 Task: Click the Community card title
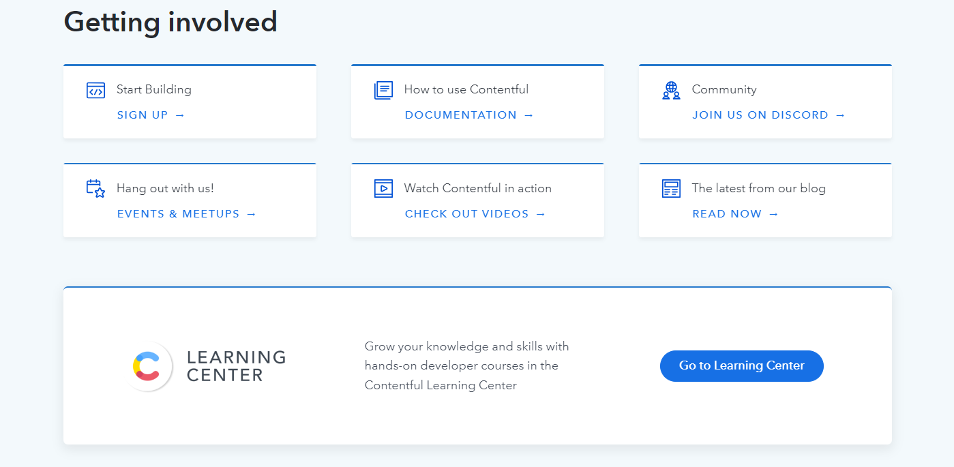pos(724,89)
